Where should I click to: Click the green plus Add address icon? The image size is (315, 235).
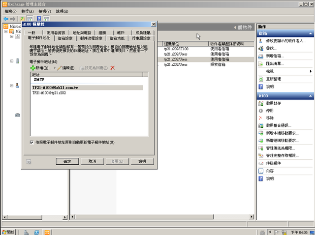[33, 68]
